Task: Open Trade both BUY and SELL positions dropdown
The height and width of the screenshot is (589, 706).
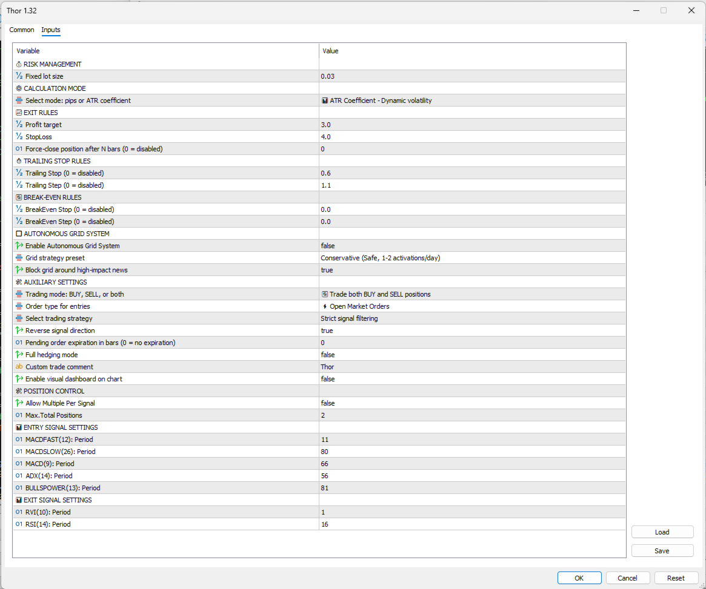Action: (472, 294)
